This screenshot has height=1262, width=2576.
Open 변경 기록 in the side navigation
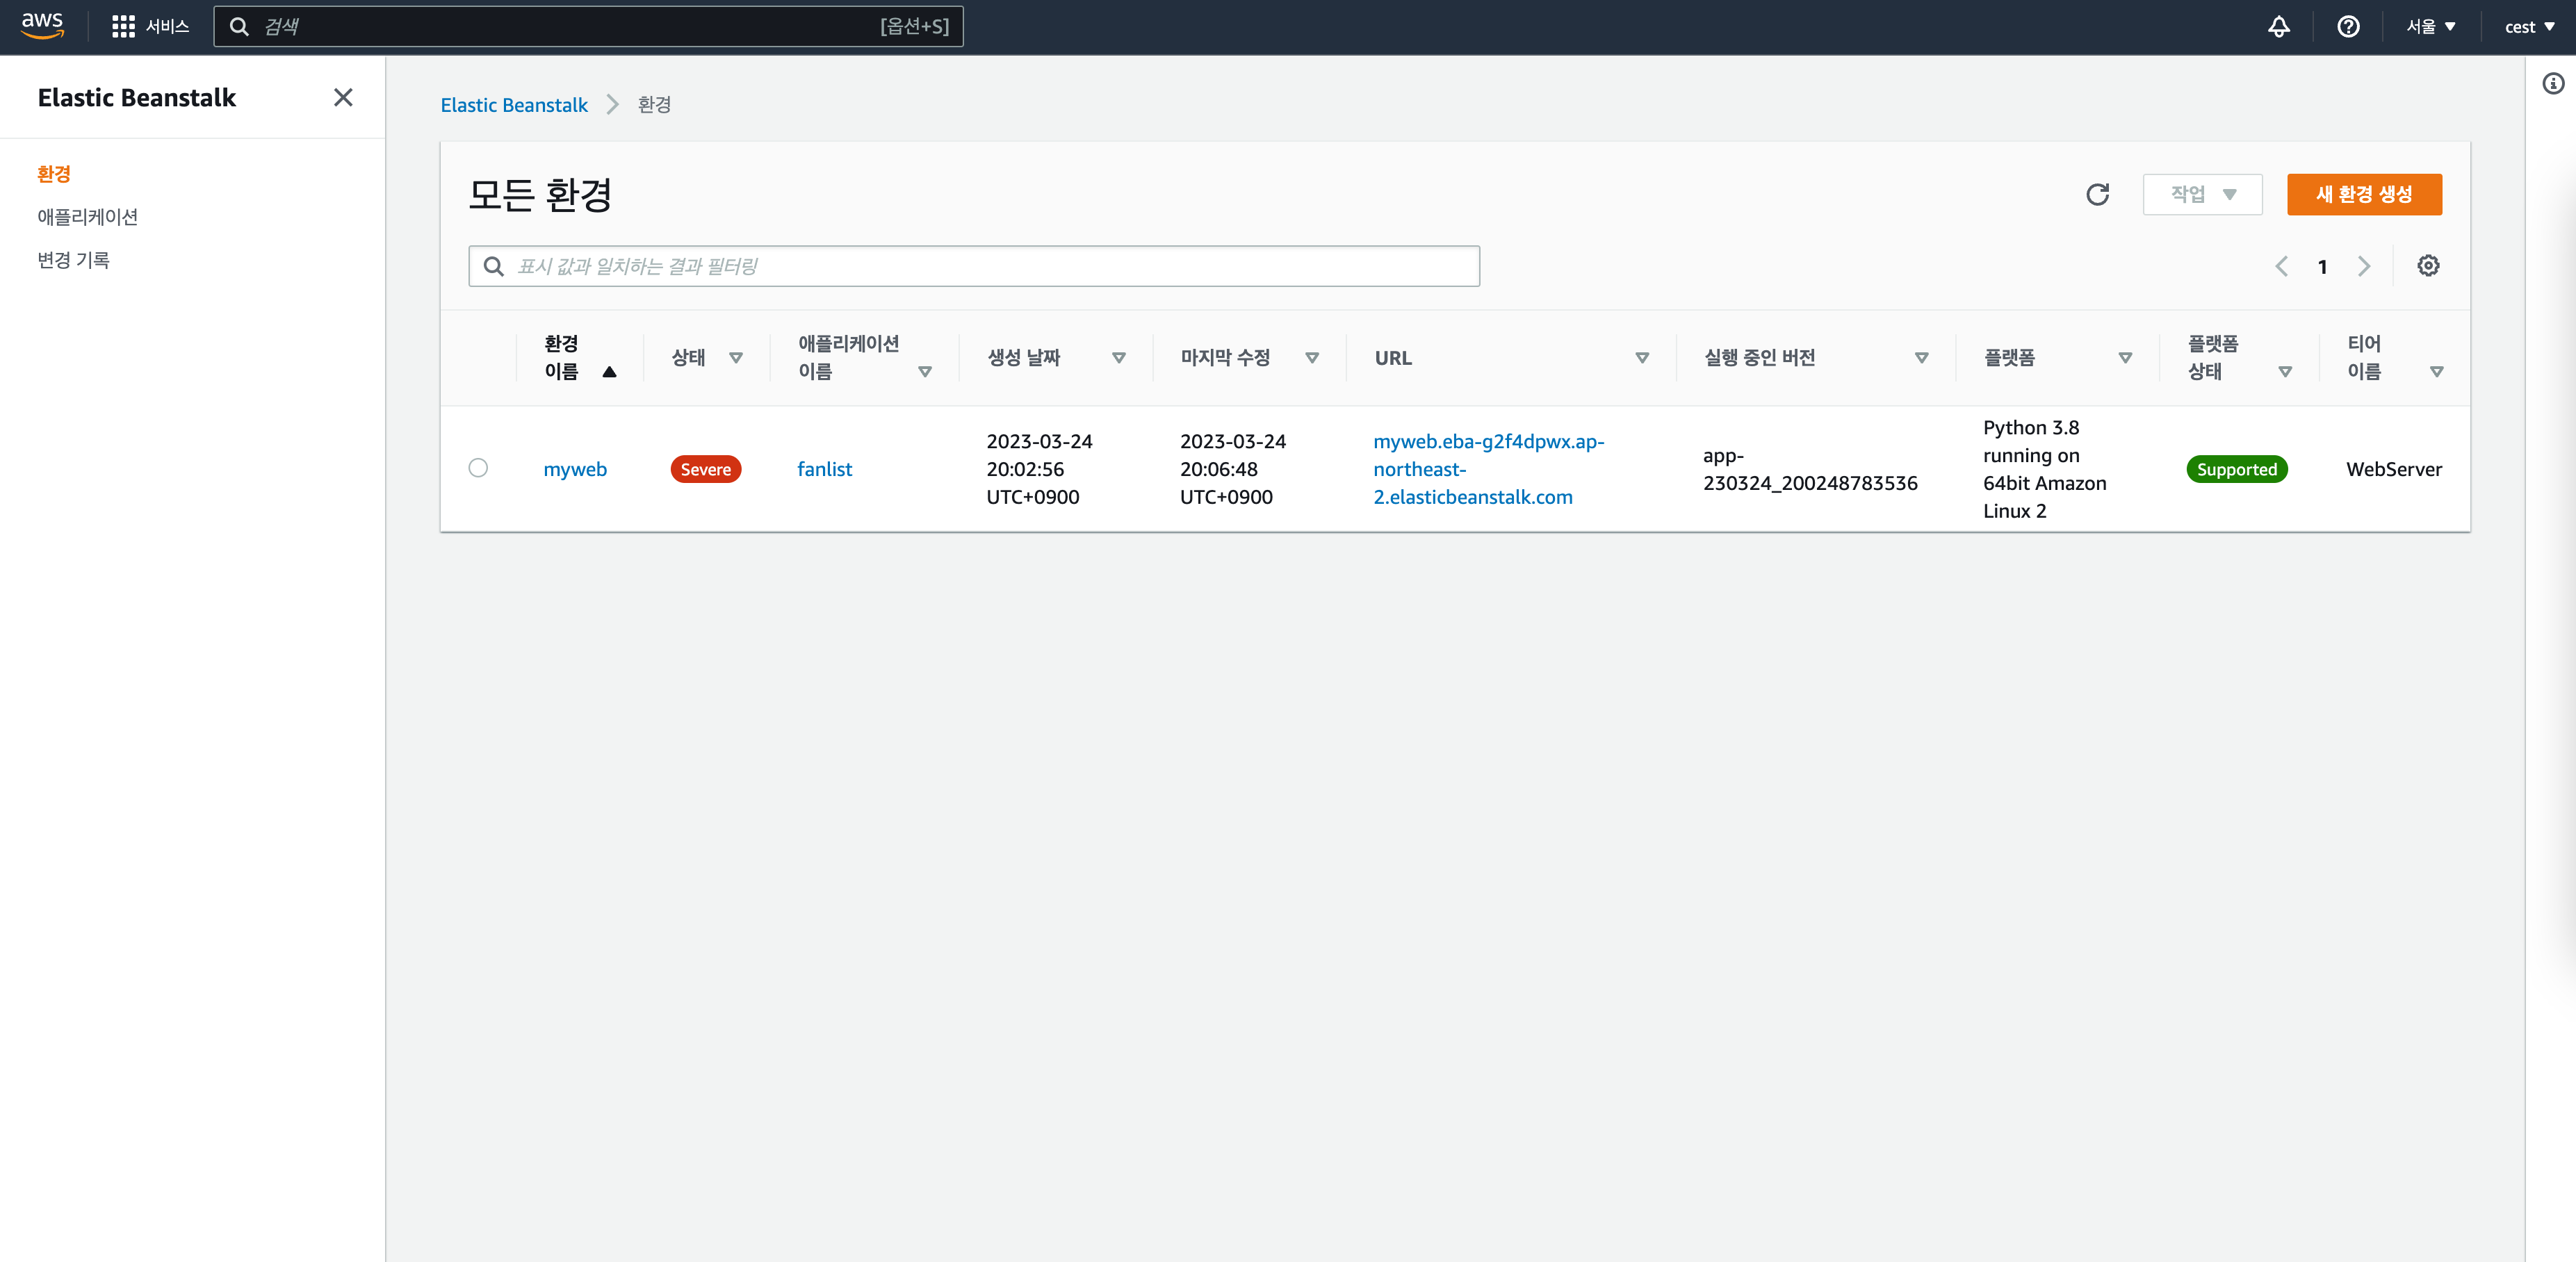[73, 260]
